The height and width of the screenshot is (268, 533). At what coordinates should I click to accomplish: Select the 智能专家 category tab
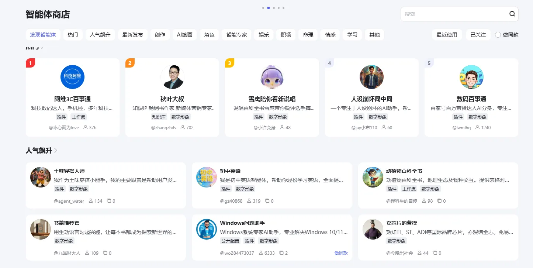236,35
